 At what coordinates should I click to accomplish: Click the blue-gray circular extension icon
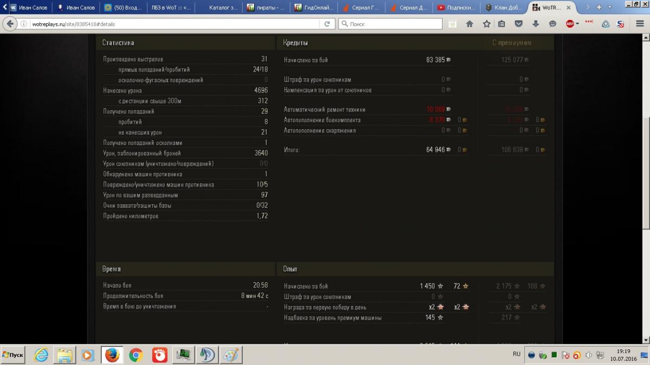point(606,24)
